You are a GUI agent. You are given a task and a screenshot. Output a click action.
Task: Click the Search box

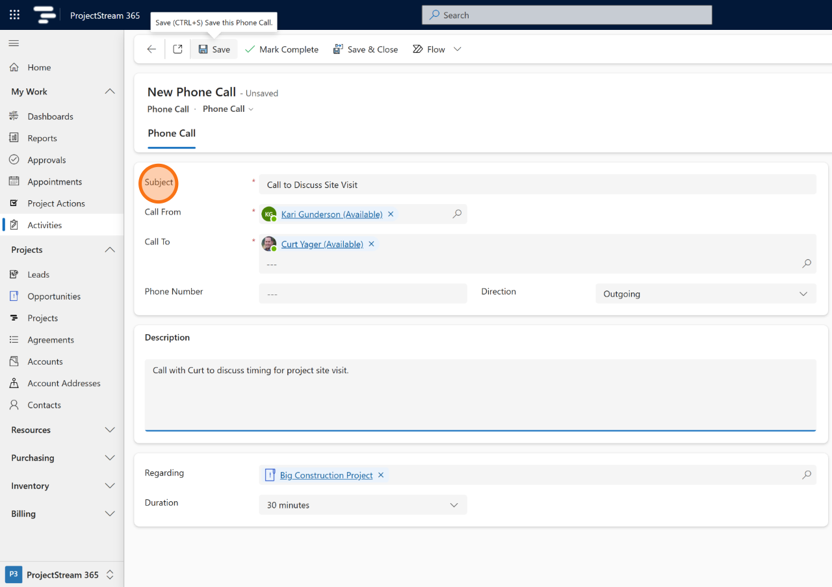coord(567,15)
